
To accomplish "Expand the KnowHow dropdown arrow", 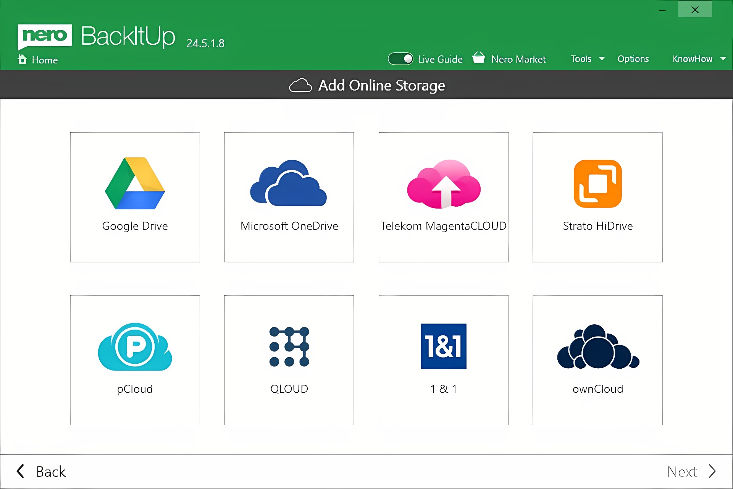I will (x=723, y=59).
